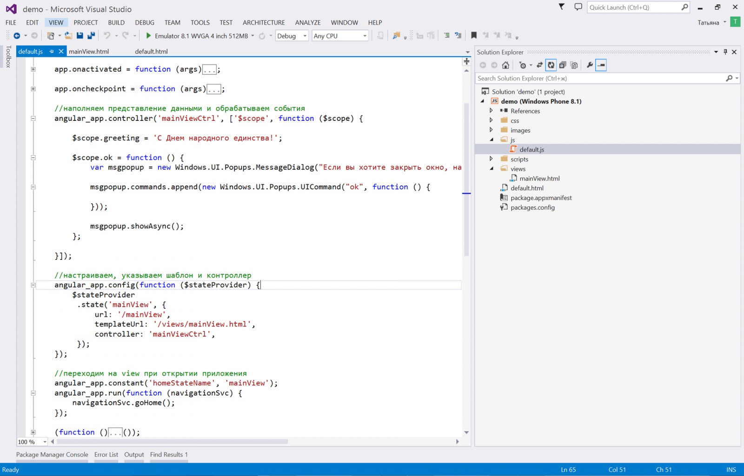Click the notifications filter flag icon
The image size is (744, 476).
pyautogui.click(x=561, y=7)
